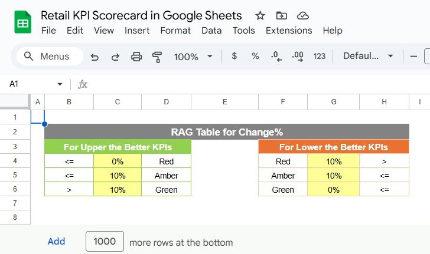Star this spreadsheet document
Image resolution: width=430 pixels, height=254 pixels.
pos(260,16)
